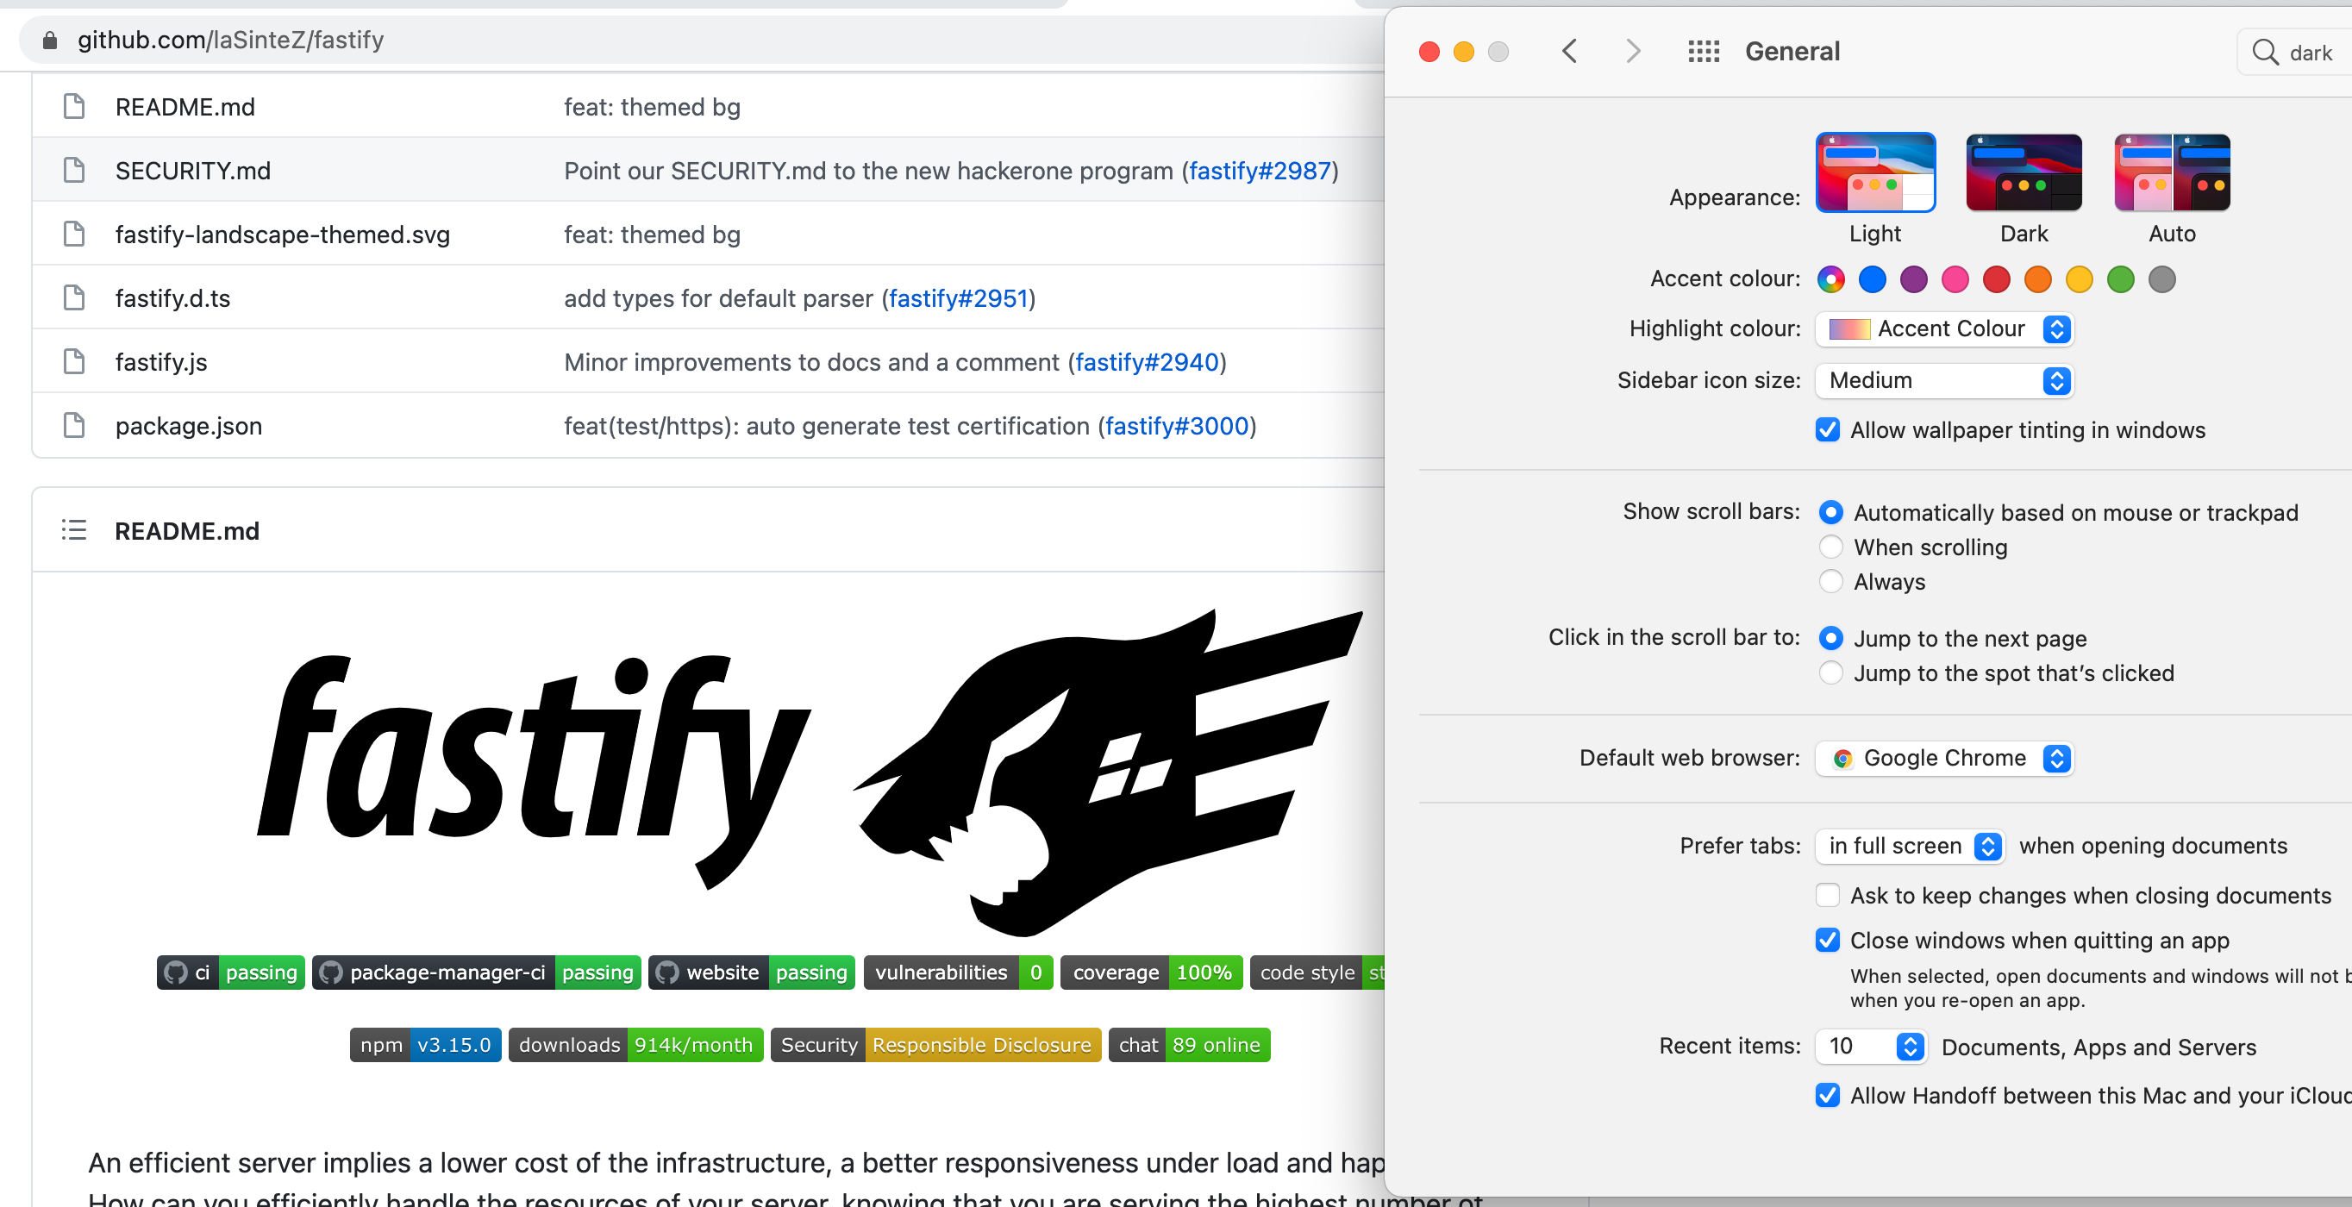This screenshot has width=2352, height=1207.
Task: Select the Light appearance thumbnail
Action: (x=1874, y=172)
